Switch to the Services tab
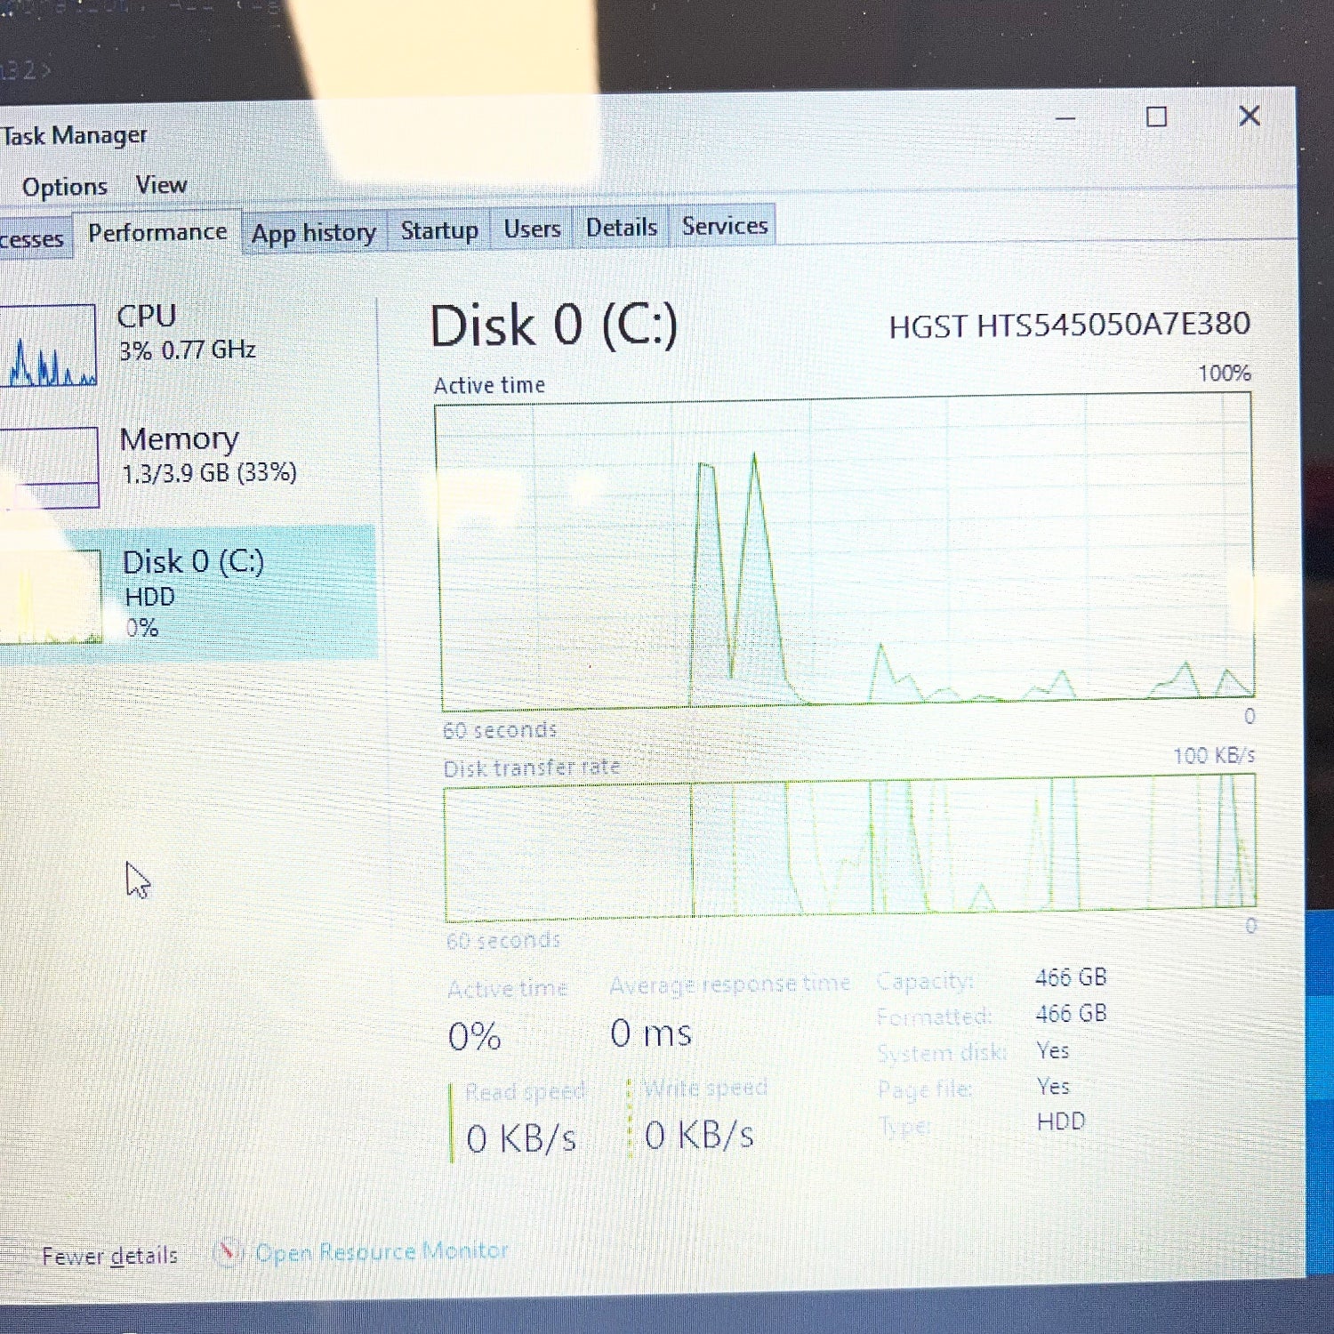 [x=724, y=225]
